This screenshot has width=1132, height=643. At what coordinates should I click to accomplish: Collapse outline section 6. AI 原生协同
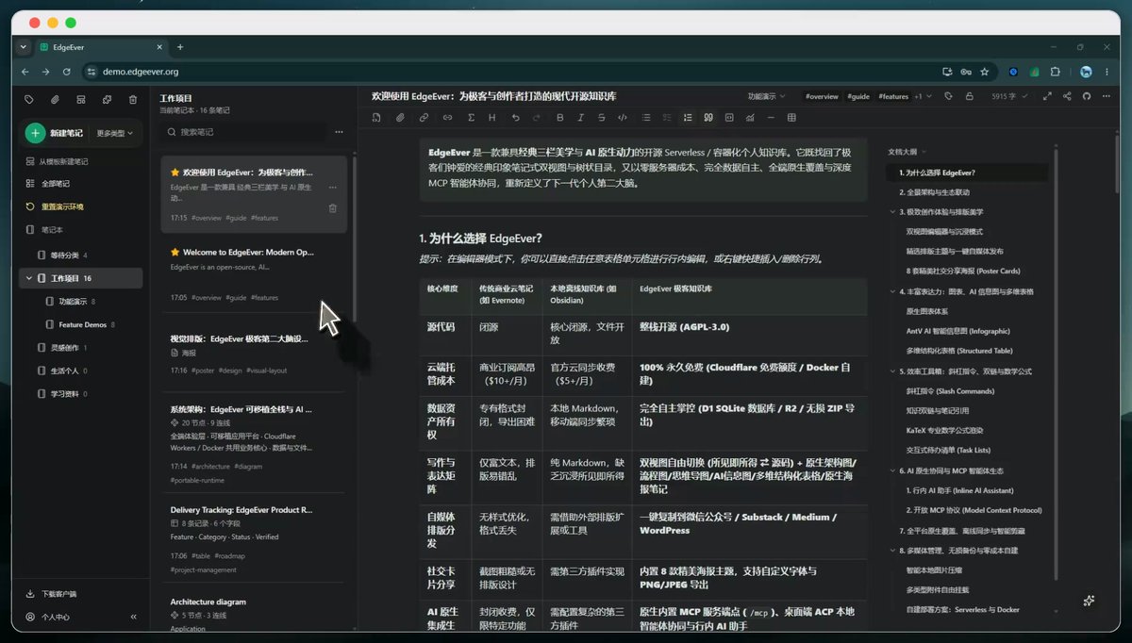point(892,470)
